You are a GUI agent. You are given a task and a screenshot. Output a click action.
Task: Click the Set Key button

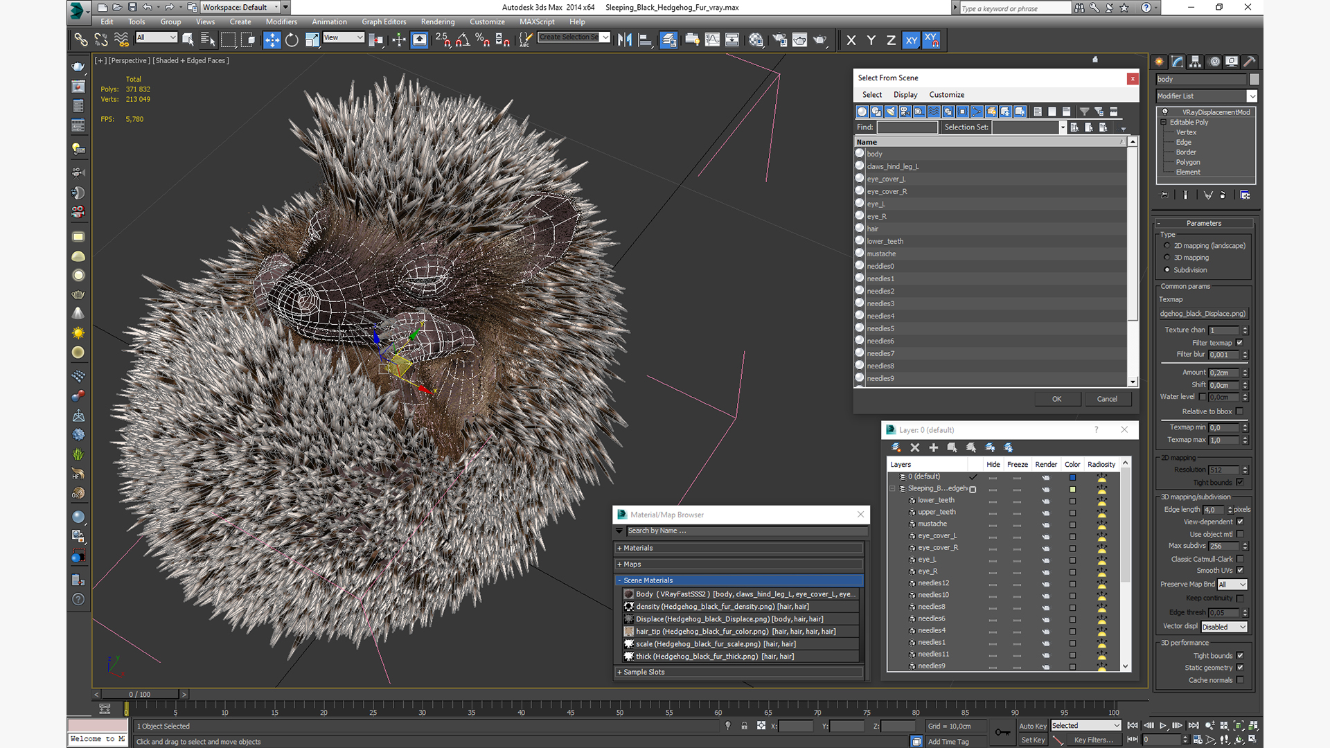click(x=1033, y=740)
